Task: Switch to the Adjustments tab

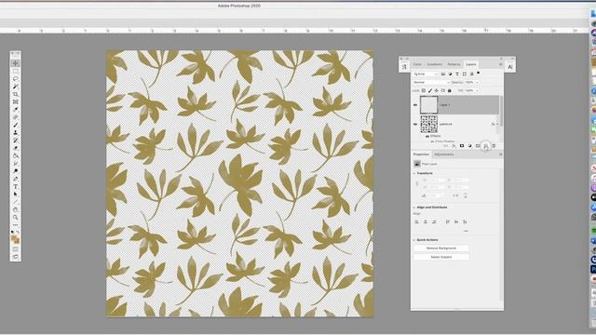Action: (x=444, y=154)
